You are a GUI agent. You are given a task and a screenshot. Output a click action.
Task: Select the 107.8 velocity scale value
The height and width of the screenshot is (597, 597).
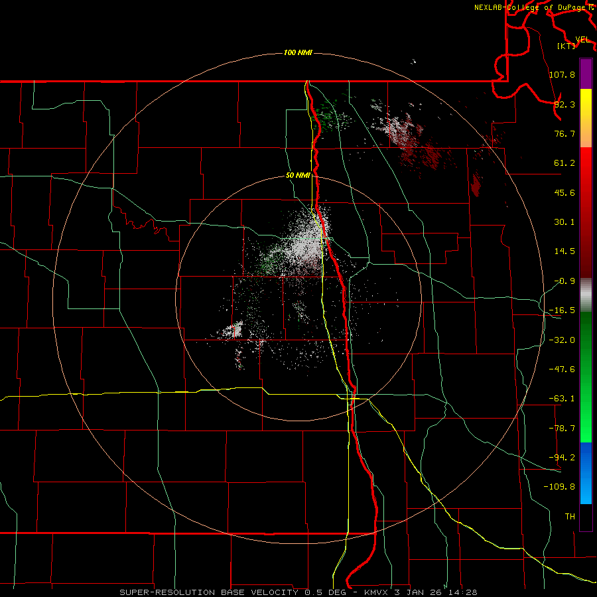(562, 74)
